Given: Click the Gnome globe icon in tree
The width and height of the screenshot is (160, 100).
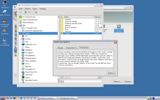Looking at the screenshot, I should point(23,39).
